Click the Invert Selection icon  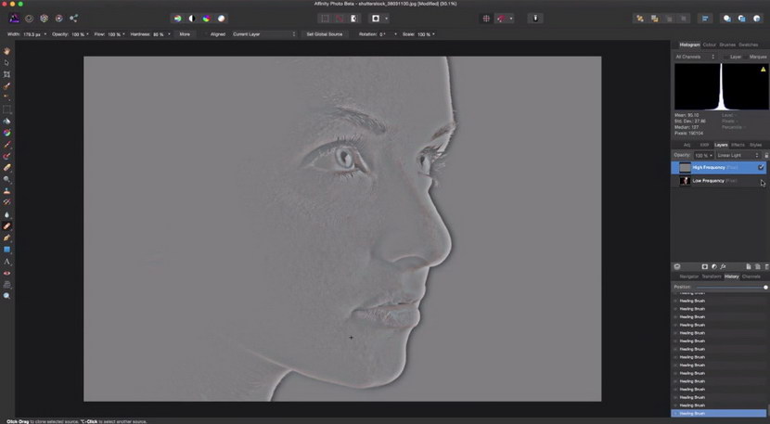click(353, 19)
